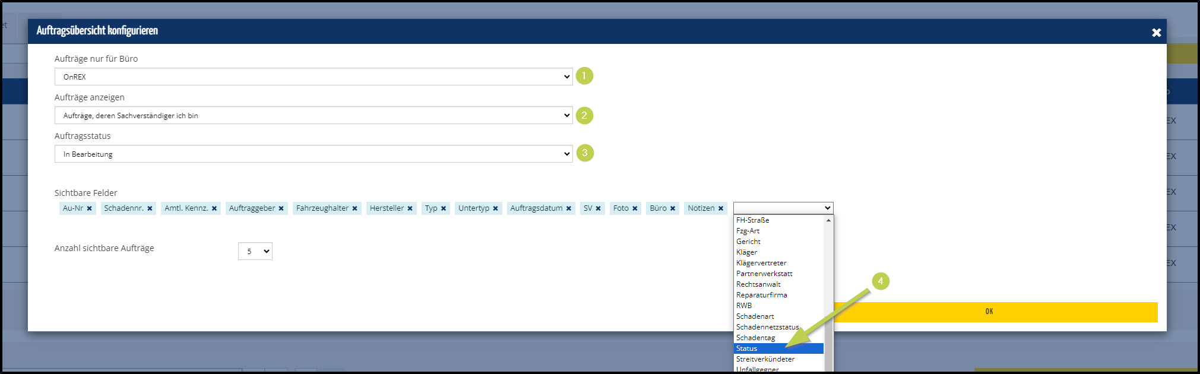Remove the Fahrzeughalter field tag
This screenshot has height=374, width=1200.
click(x=355, y=208)
